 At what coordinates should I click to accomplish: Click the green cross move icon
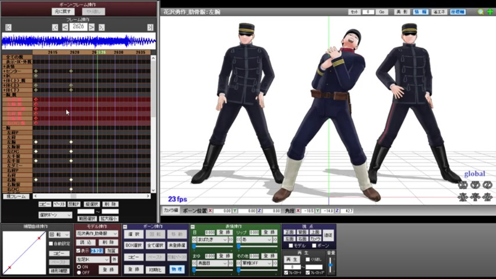pos(490,11)
